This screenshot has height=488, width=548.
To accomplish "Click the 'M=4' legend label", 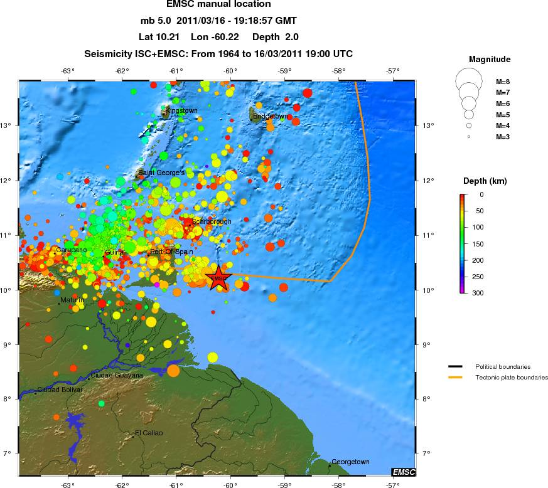I will tap(503, 125).
